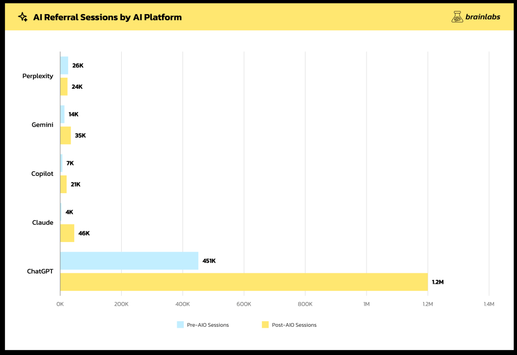Select the chart title AI Referral Sessions by AI Platform

pos(108,17)
